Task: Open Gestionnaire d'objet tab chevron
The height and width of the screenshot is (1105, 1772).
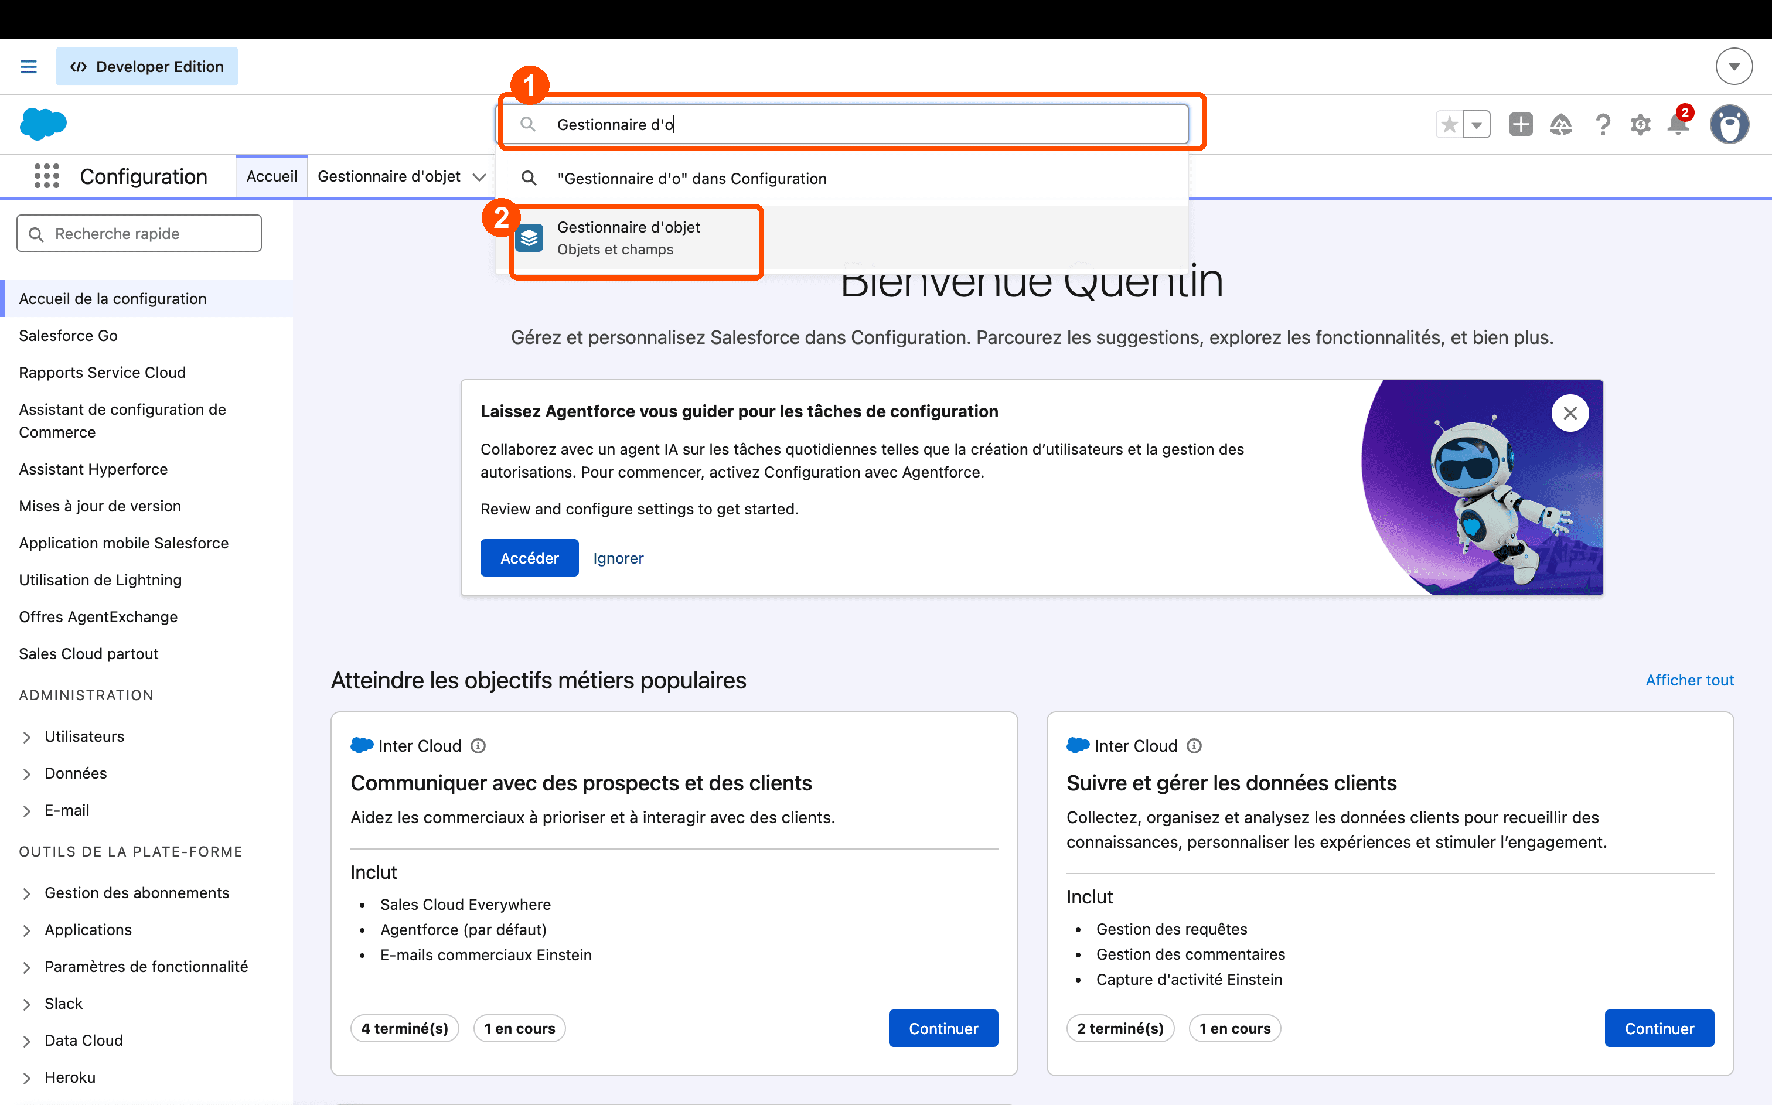Action: [479, 177]
